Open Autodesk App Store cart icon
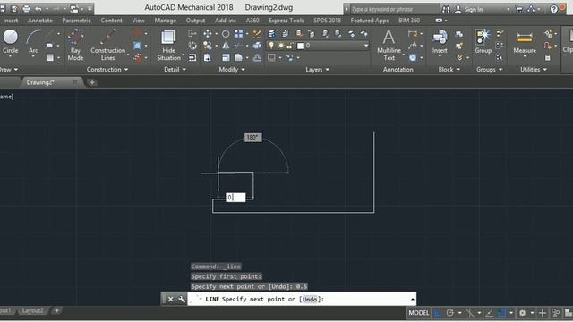The image size is (573, 322). (518, 9)
